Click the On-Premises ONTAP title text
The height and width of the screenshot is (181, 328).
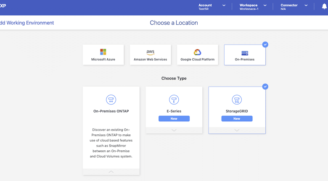(111, 111)
